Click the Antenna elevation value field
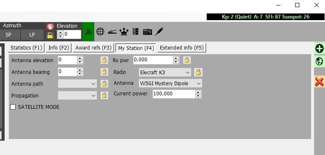Viewport: 325px width, 155px height. pos(68,60)
